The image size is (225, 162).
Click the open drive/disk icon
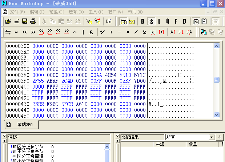tap(16, 21)
